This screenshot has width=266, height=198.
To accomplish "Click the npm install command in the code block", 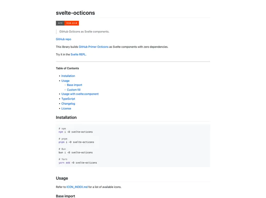I will point(76,132).
